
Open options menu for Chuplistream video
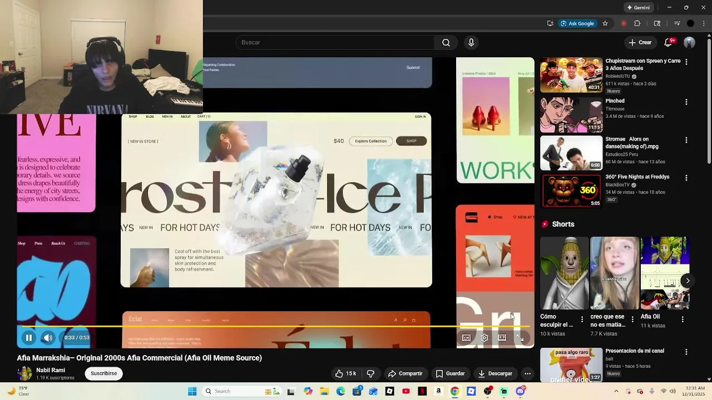[x=686, y=62]
